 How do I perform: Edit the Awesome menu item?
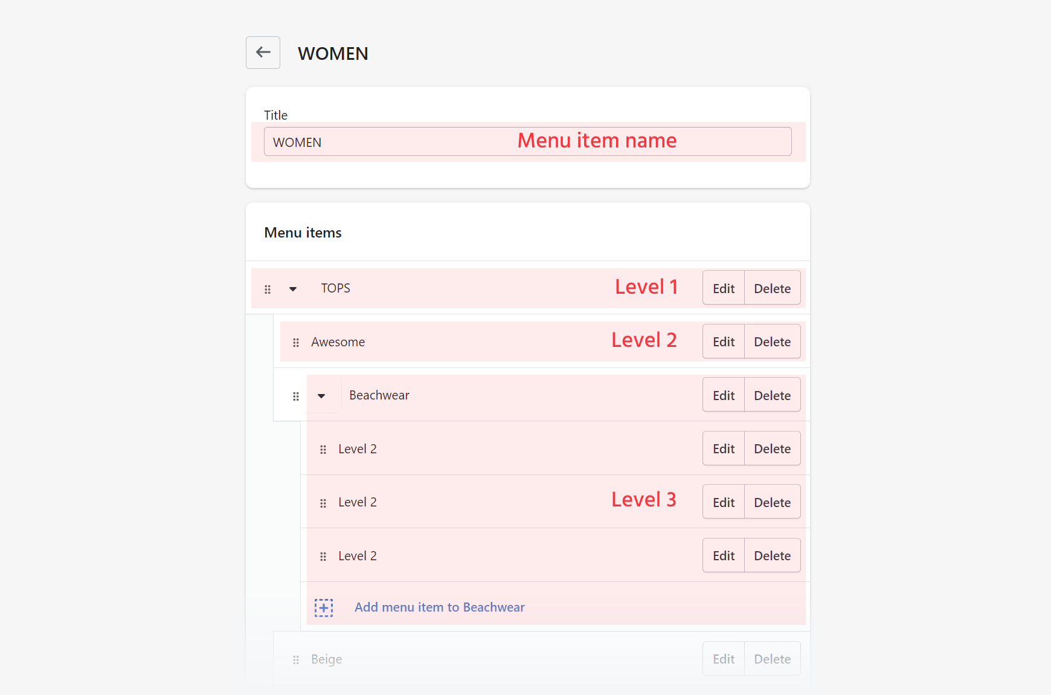[723, 342]
